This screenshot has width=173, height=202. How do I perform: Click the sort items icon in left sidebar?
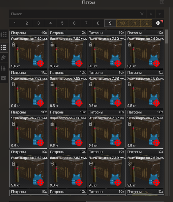click(x=3, y=34)
